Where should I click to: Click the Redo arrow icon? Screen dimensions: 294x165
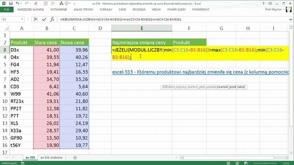tap(27, 3)
